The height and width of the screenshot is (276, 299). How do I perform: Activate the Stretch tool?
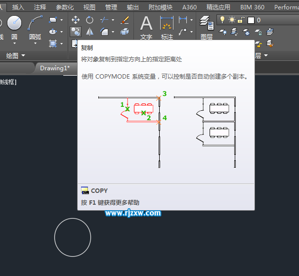click(74, 44)
